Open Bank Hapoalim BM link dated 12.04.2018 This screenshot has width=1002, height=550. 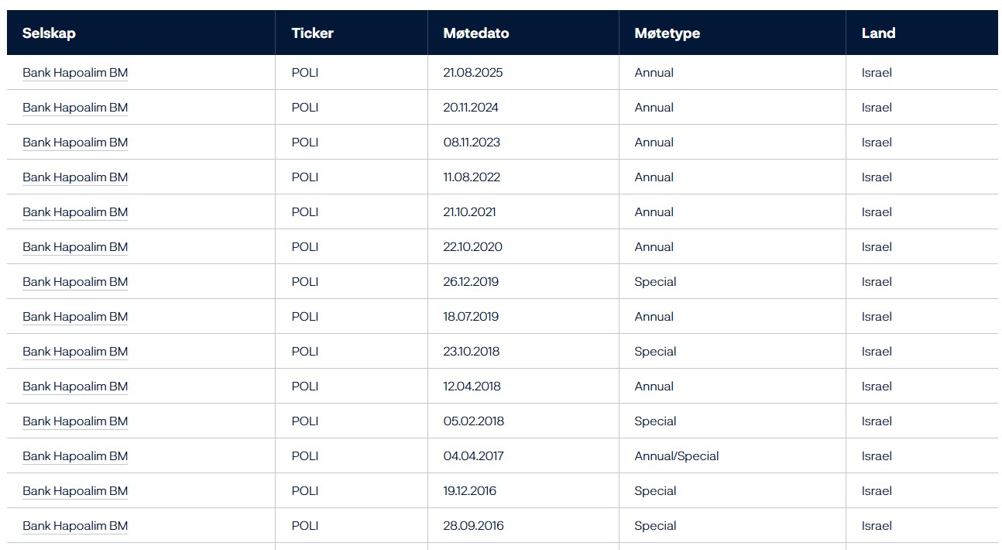pyautogui.click(x=75, y=387)
